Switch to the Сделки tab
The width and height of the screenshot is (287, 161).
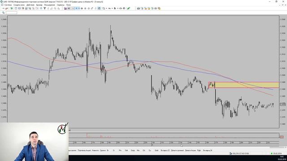coord(103,150)
